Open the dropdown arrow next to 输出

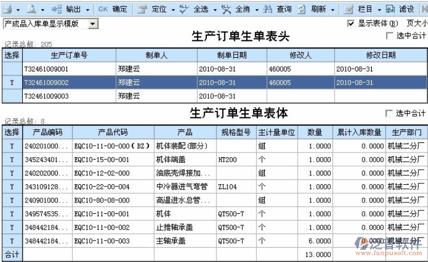coord(87,9)
